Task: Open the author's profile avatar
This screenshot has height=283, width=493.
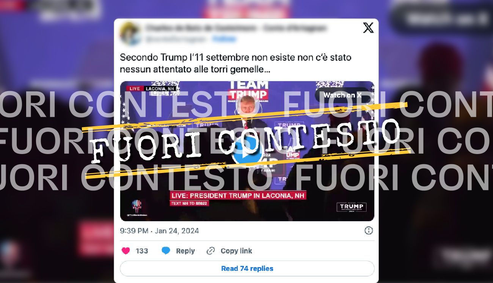Action: (129, 33)
